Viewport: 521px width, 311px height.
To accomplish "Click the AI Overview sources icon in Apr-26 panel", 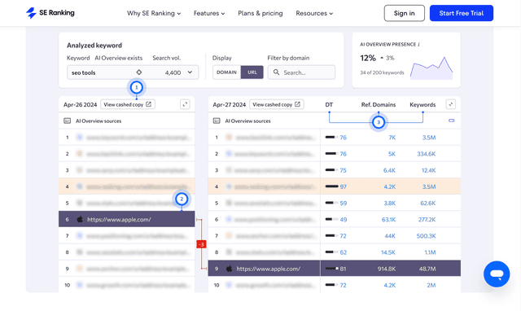I will point(67,121).
